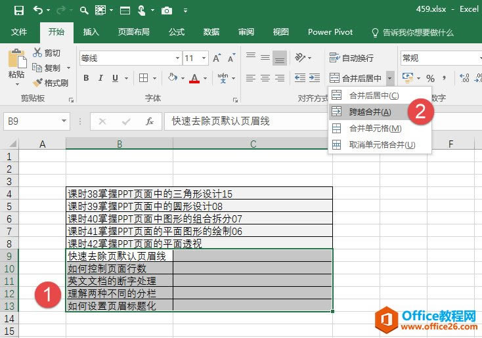Click the Cut (剪切) scissors icon
Image resolution: width=482 pixels, height=338 pixels.
(37, 53)
